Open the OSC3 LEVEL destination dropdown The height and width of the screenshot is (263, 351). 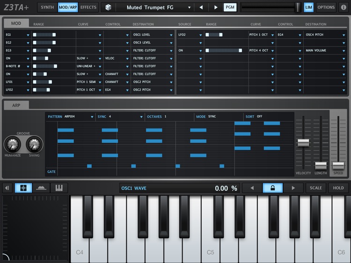(x=153, y=43)
